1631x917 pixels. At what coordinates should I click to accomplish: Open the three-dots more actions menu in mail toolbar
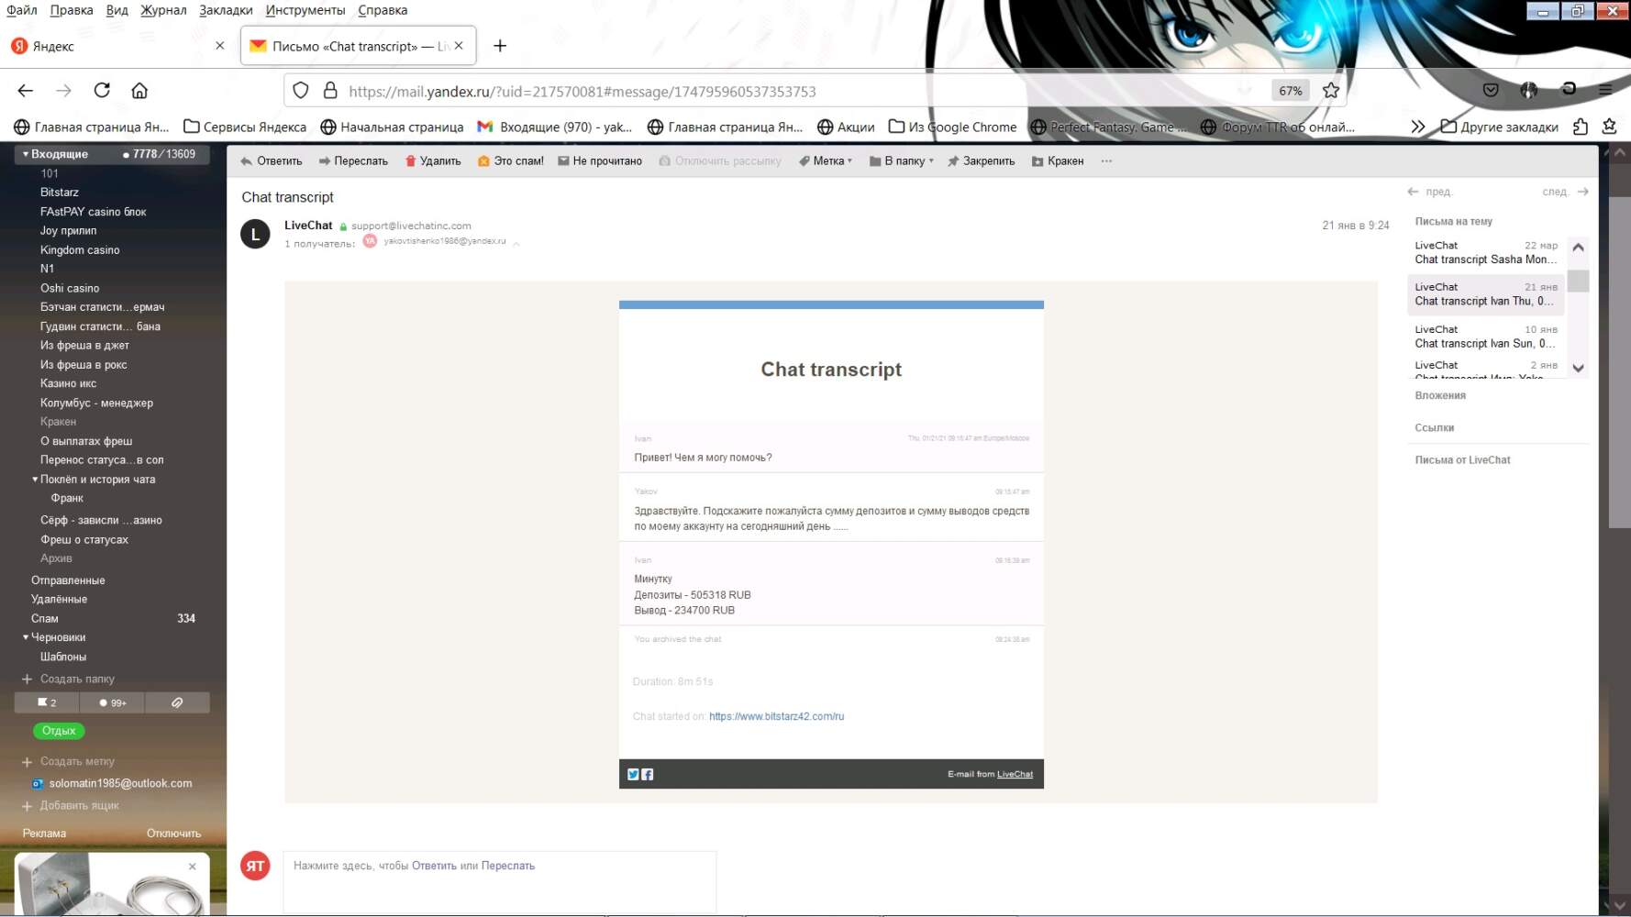1106,161
